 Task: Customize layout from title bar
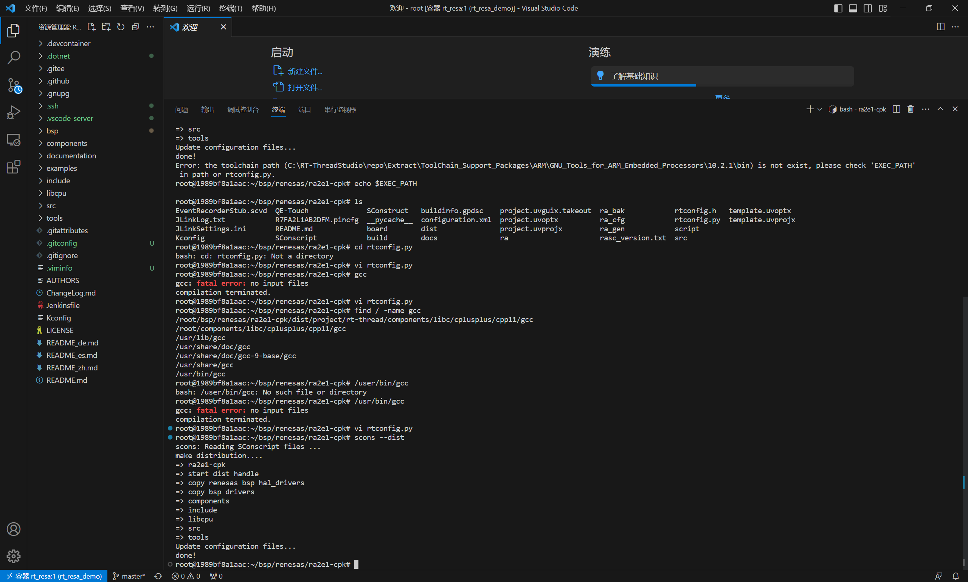883,8
